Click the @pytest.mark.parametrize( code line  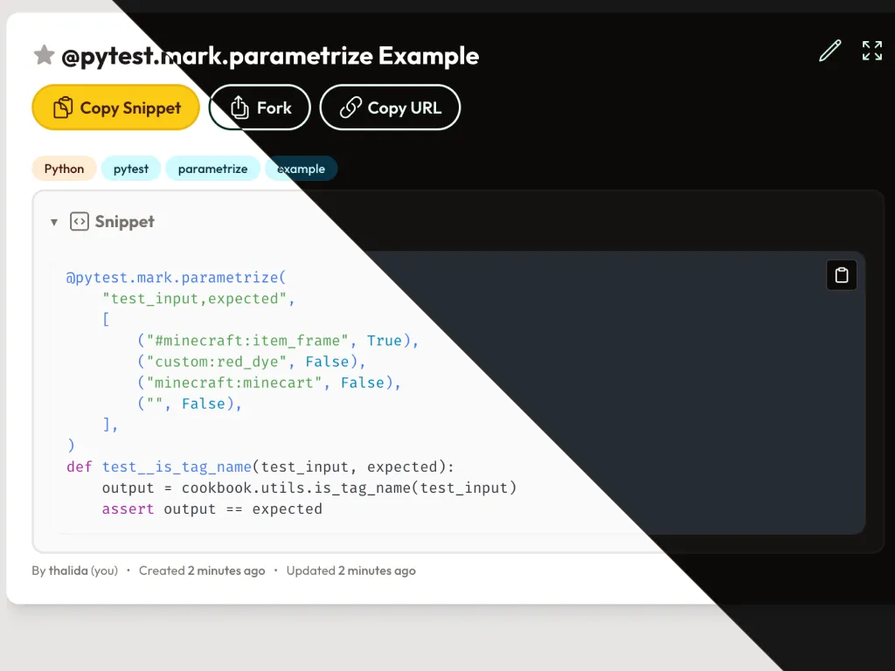pyautogui.click(x=176, y=277)
